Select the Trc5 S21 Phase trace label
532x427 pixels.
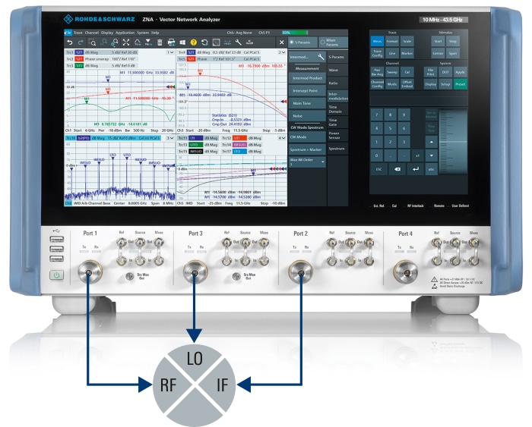point(219,59)
